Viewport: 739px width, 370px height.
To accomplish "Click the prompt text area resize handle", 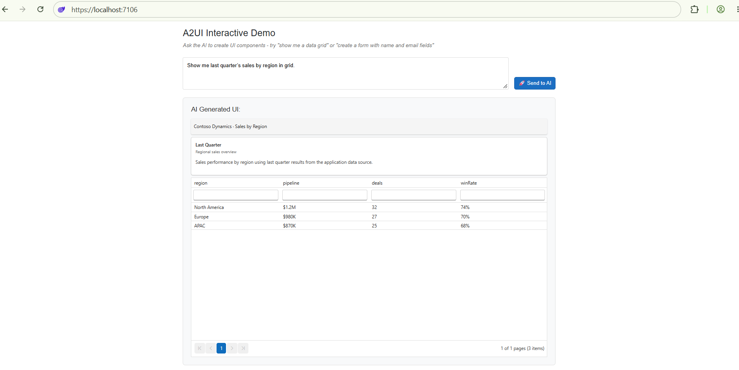I will pos(505,86).
